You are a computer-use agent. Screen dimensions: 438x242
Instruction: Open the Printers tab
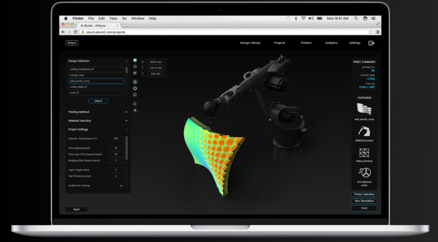click(306, 43)
